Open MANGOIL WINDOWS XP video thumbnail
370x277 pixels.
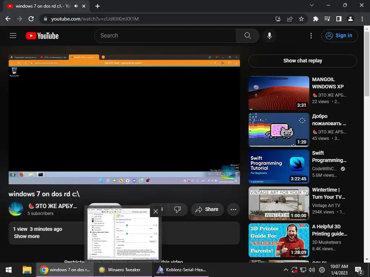279,93
